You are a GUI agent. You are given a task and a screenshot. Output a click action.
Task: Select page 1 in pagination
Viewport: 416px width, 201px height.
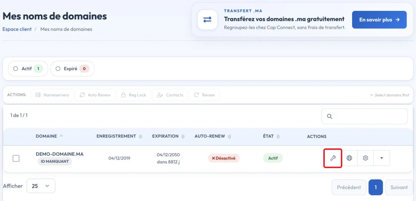pos(375,187)
